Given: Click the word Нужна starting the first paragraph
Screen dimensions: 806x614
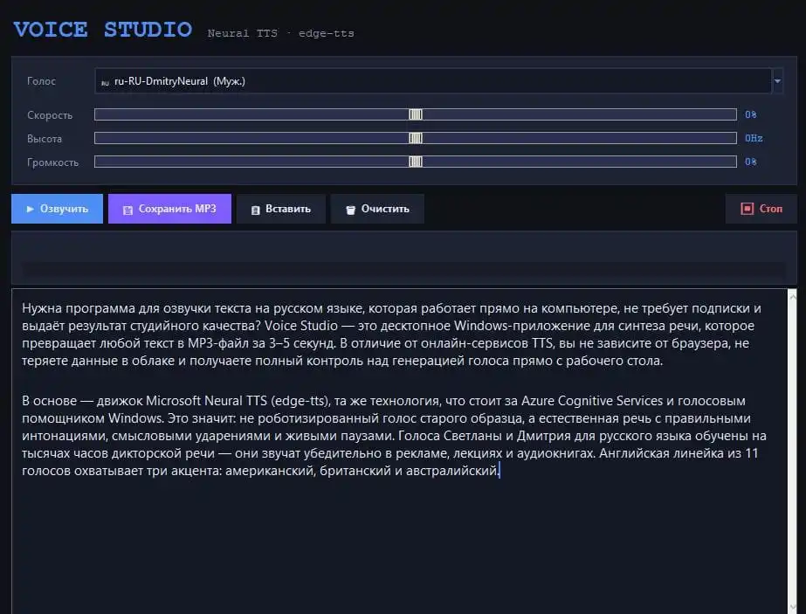Looking at the screenshot, I should (42, 308).
